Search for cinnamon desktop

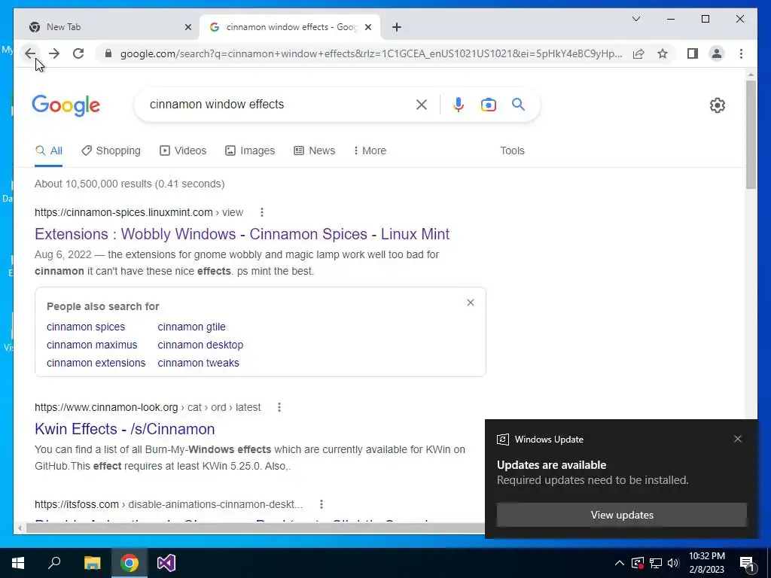(x=200, y=345)
